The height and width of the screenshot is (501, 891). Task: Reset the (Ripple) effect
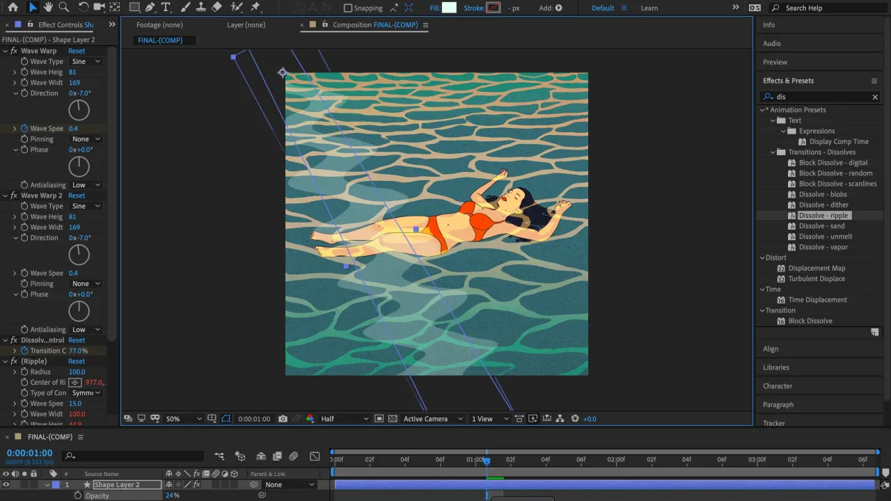[77, 362]
